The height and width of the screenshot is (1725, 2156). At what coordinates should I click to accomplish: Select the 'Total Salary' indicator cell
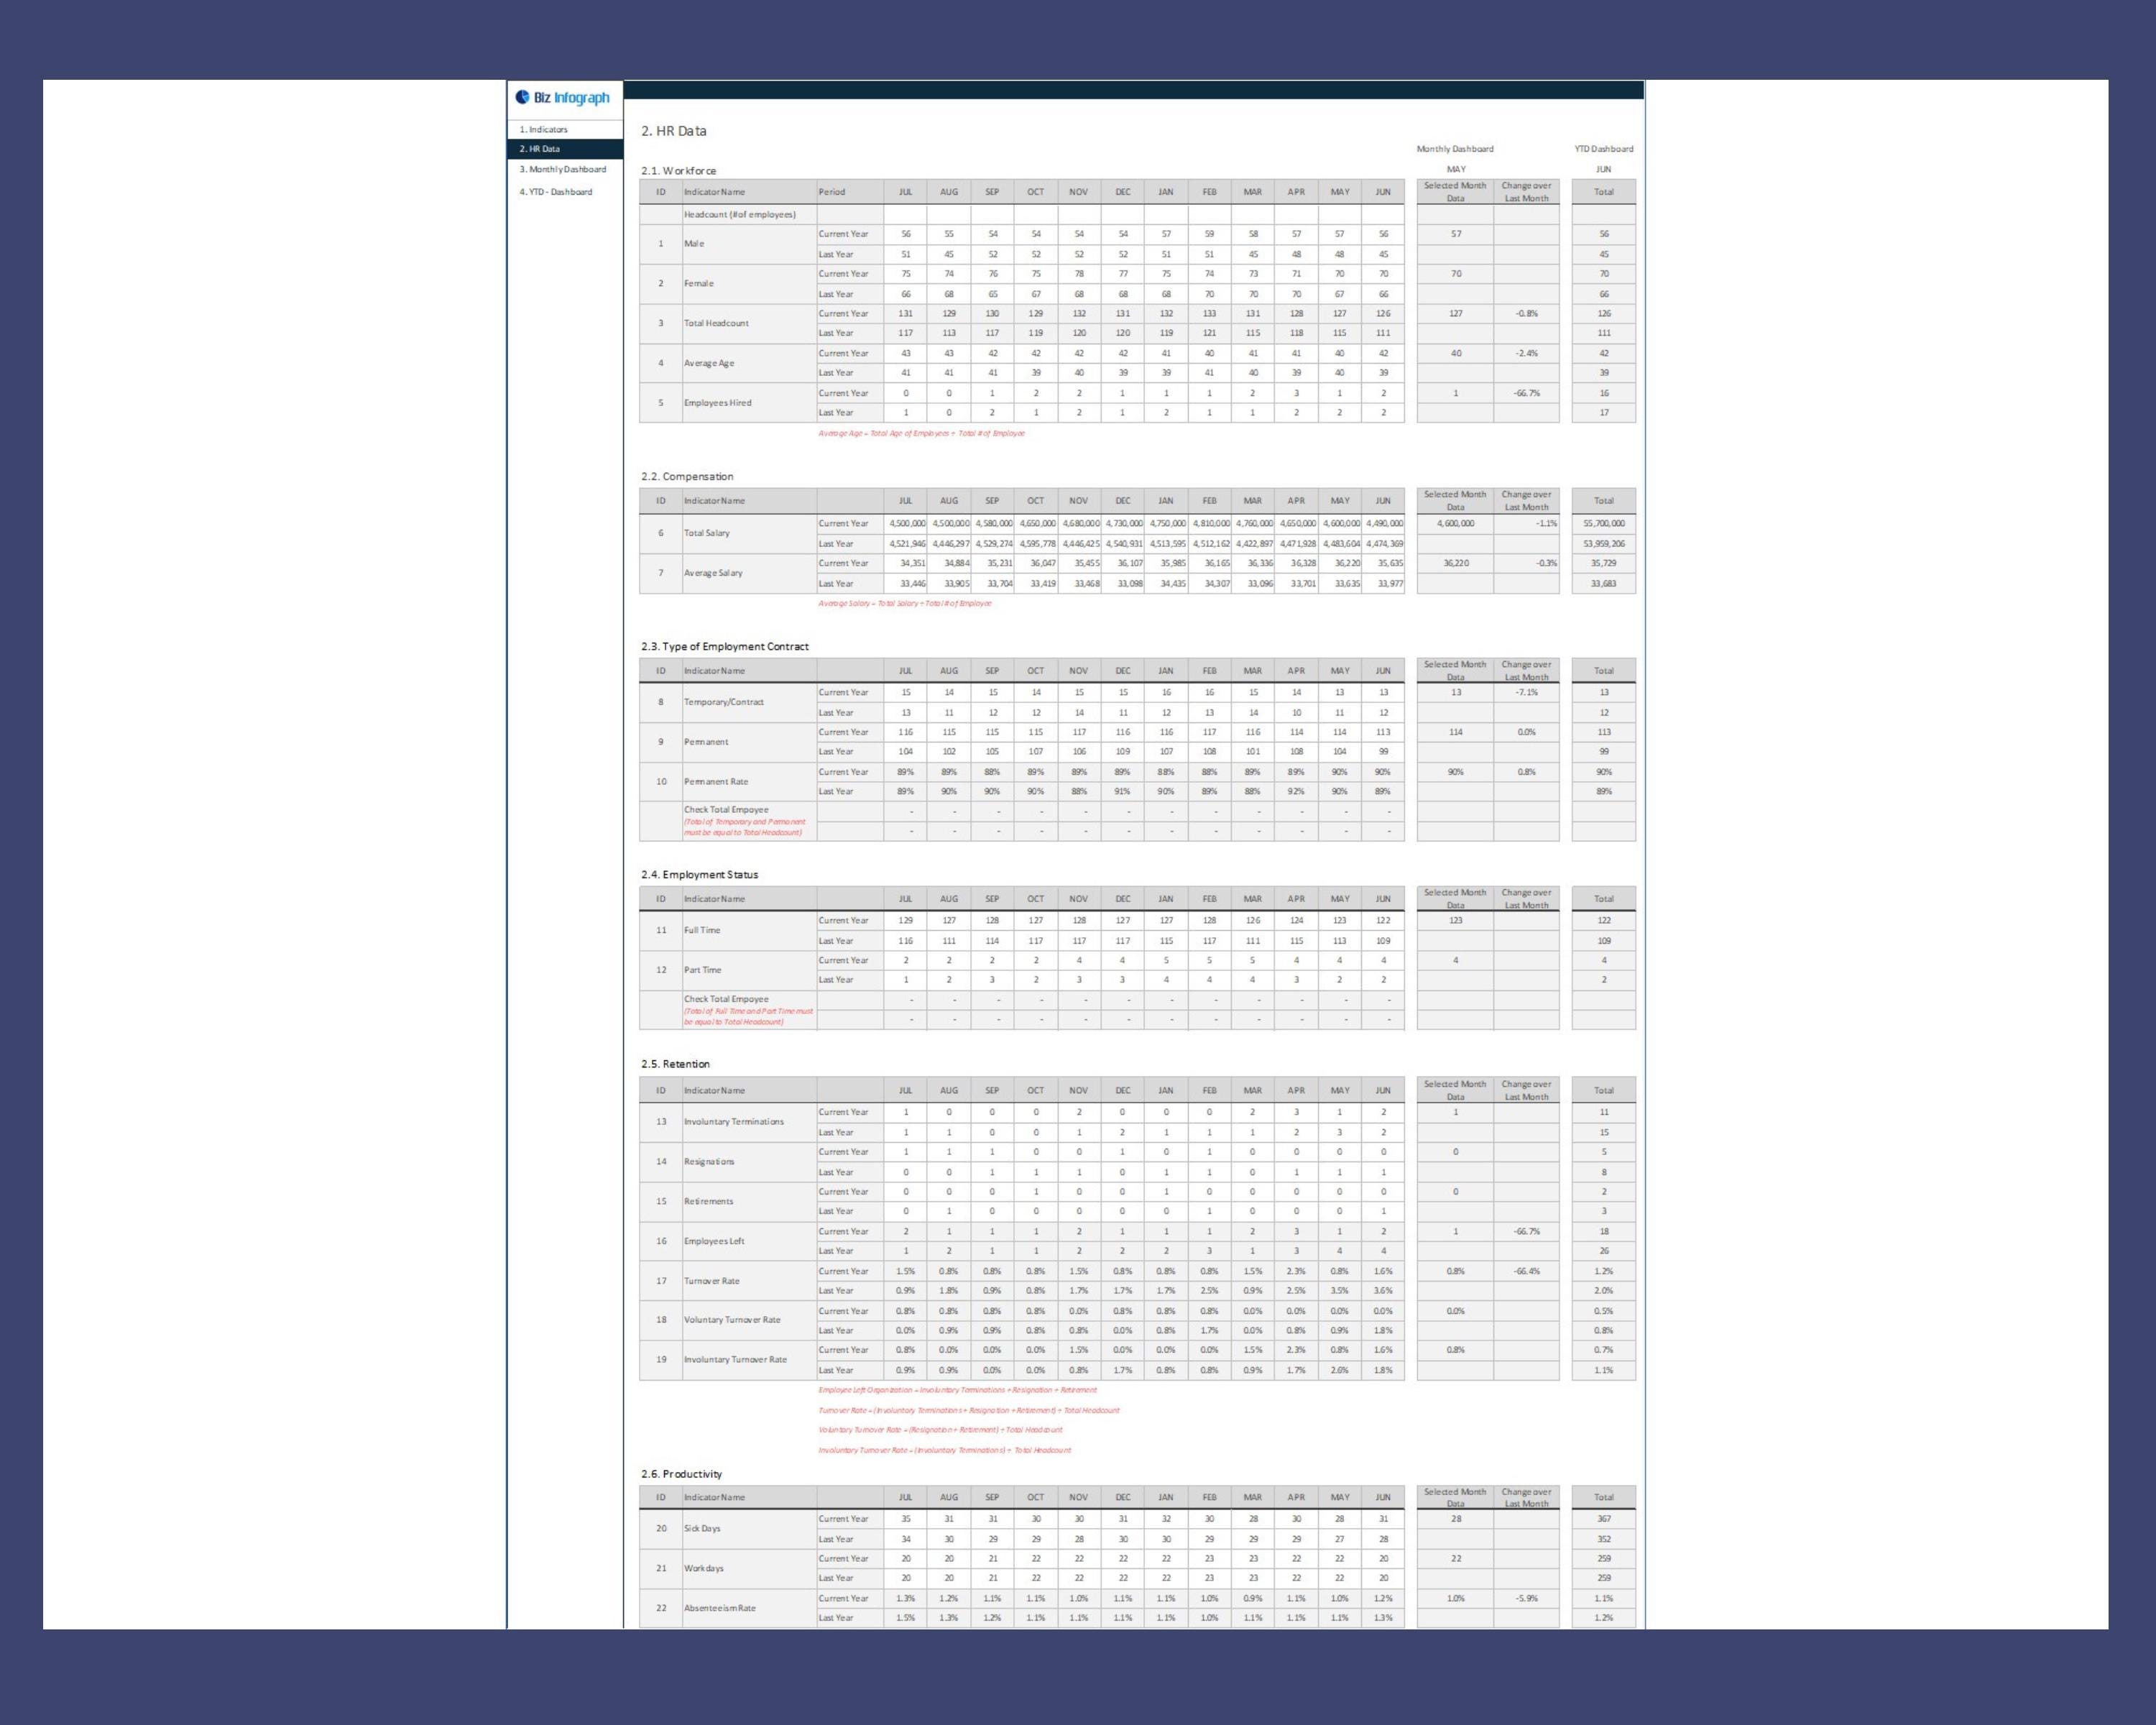point(749,533)
